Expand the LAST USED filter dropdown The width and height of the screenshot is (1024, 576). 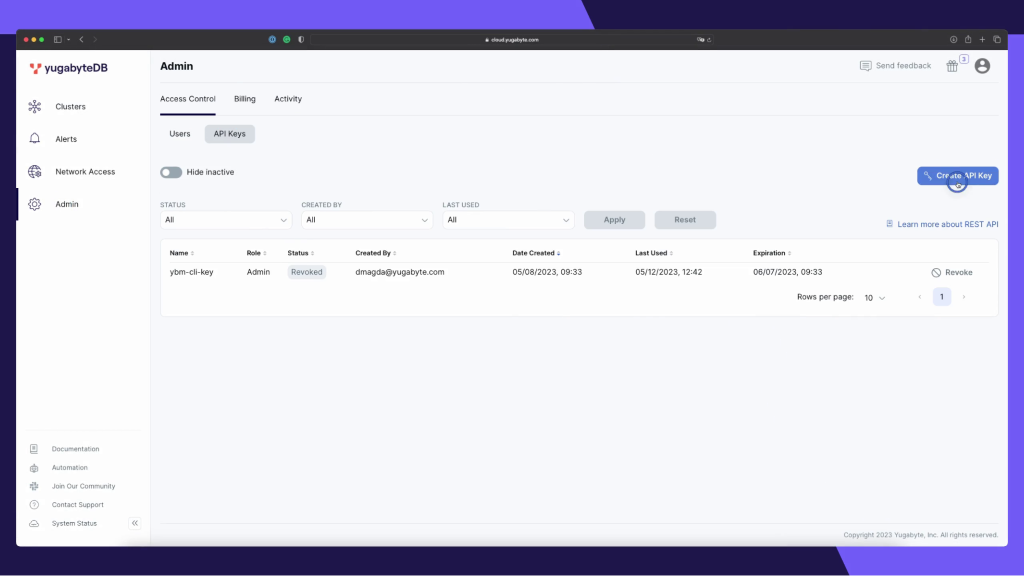508,220
